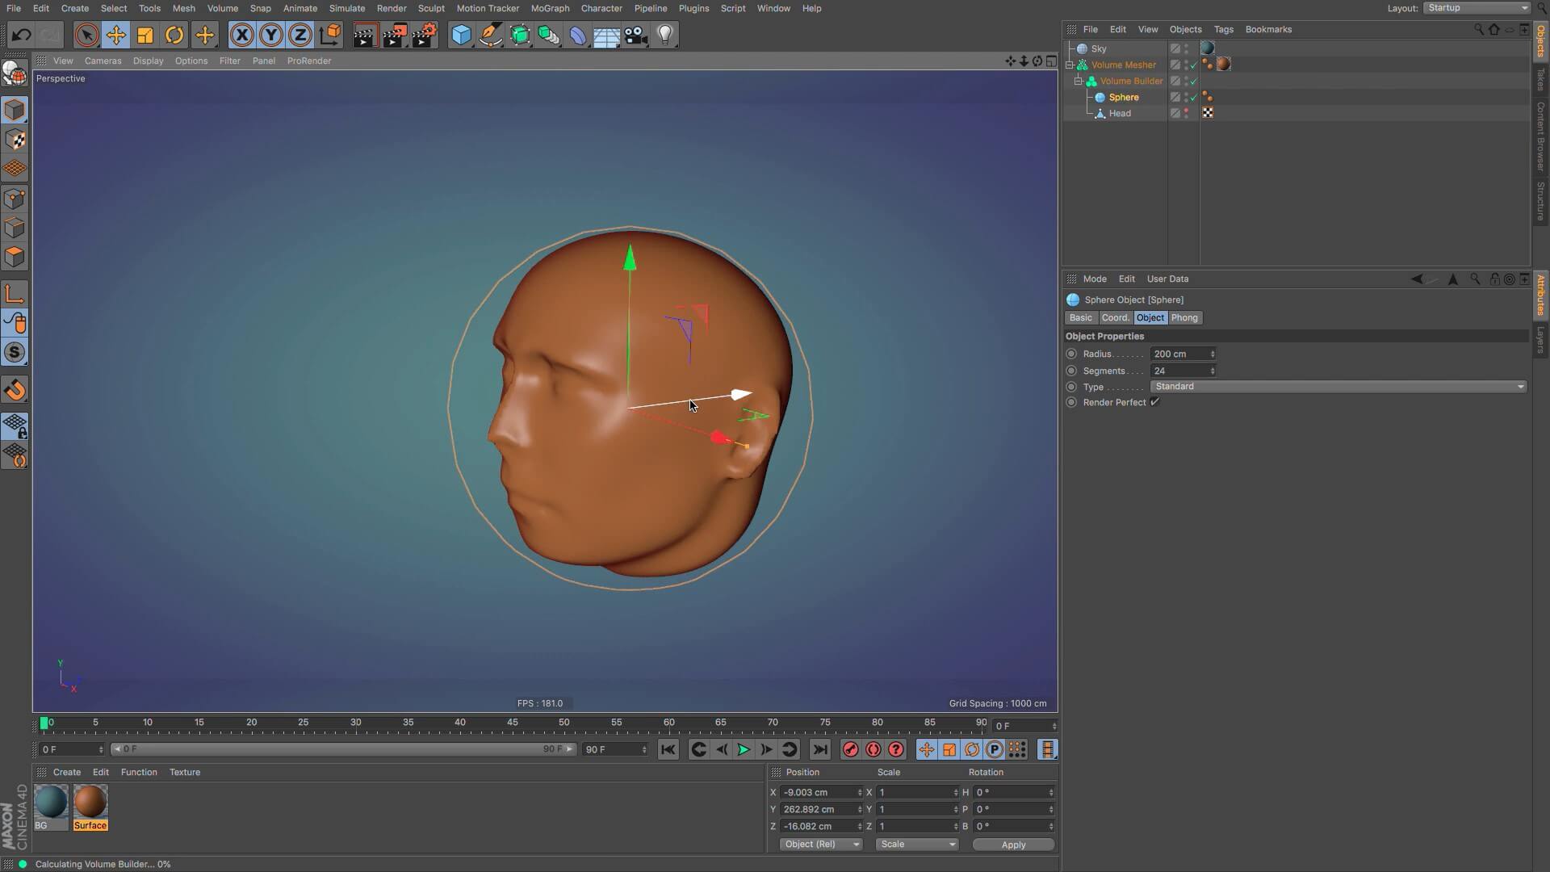
Task: Open the Type dropdown set to Standard
Action: pyautogui.click(x=1338, y=387)
